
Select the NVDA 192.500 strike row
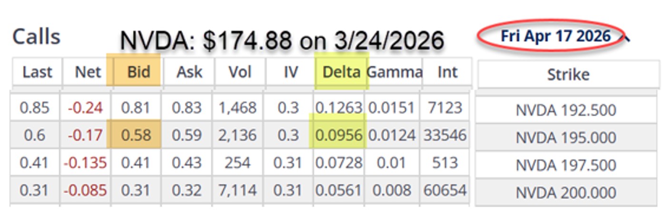(x=566, y=110)
